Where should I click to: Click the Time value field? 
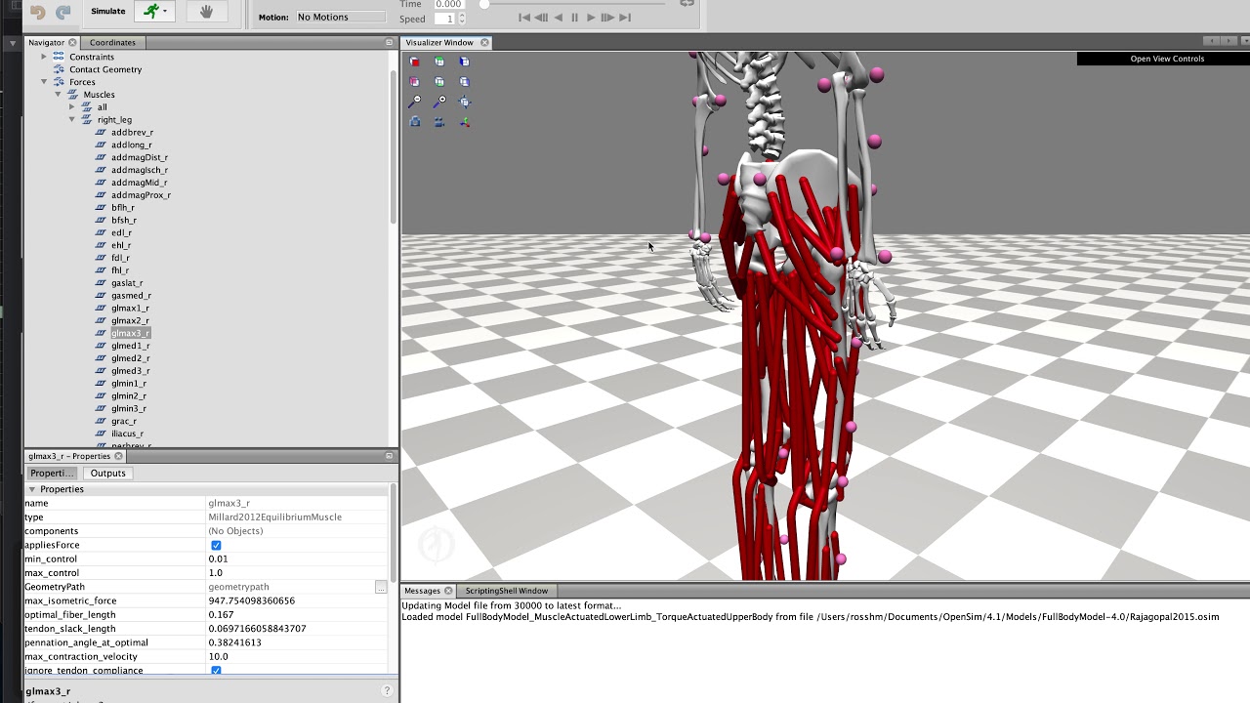click(x=449, y=4)
